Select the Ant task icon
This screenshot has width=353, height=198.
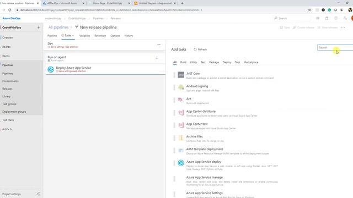[x=181, y=100]
